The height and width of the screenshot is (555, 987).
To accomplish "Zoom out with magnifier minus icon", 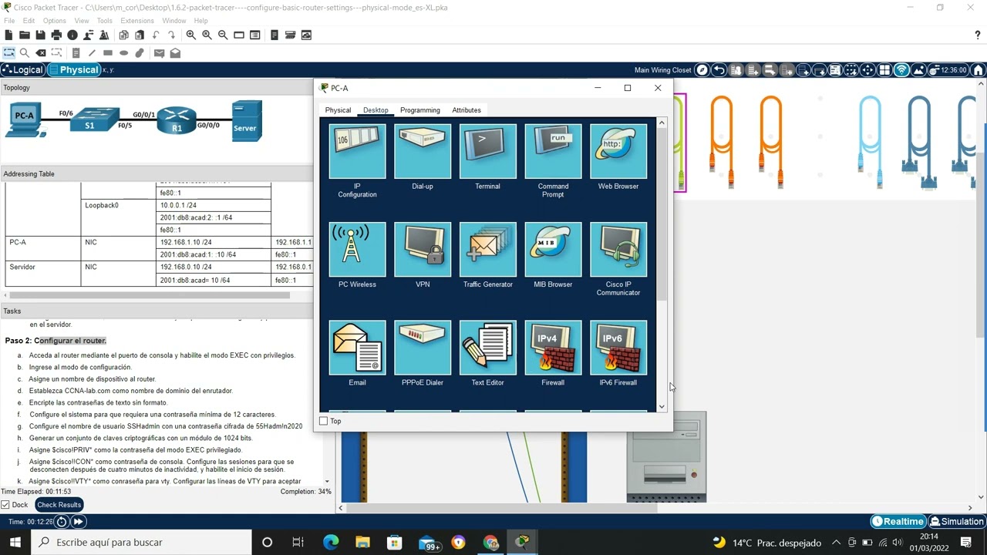I will (x=223, y=35).
